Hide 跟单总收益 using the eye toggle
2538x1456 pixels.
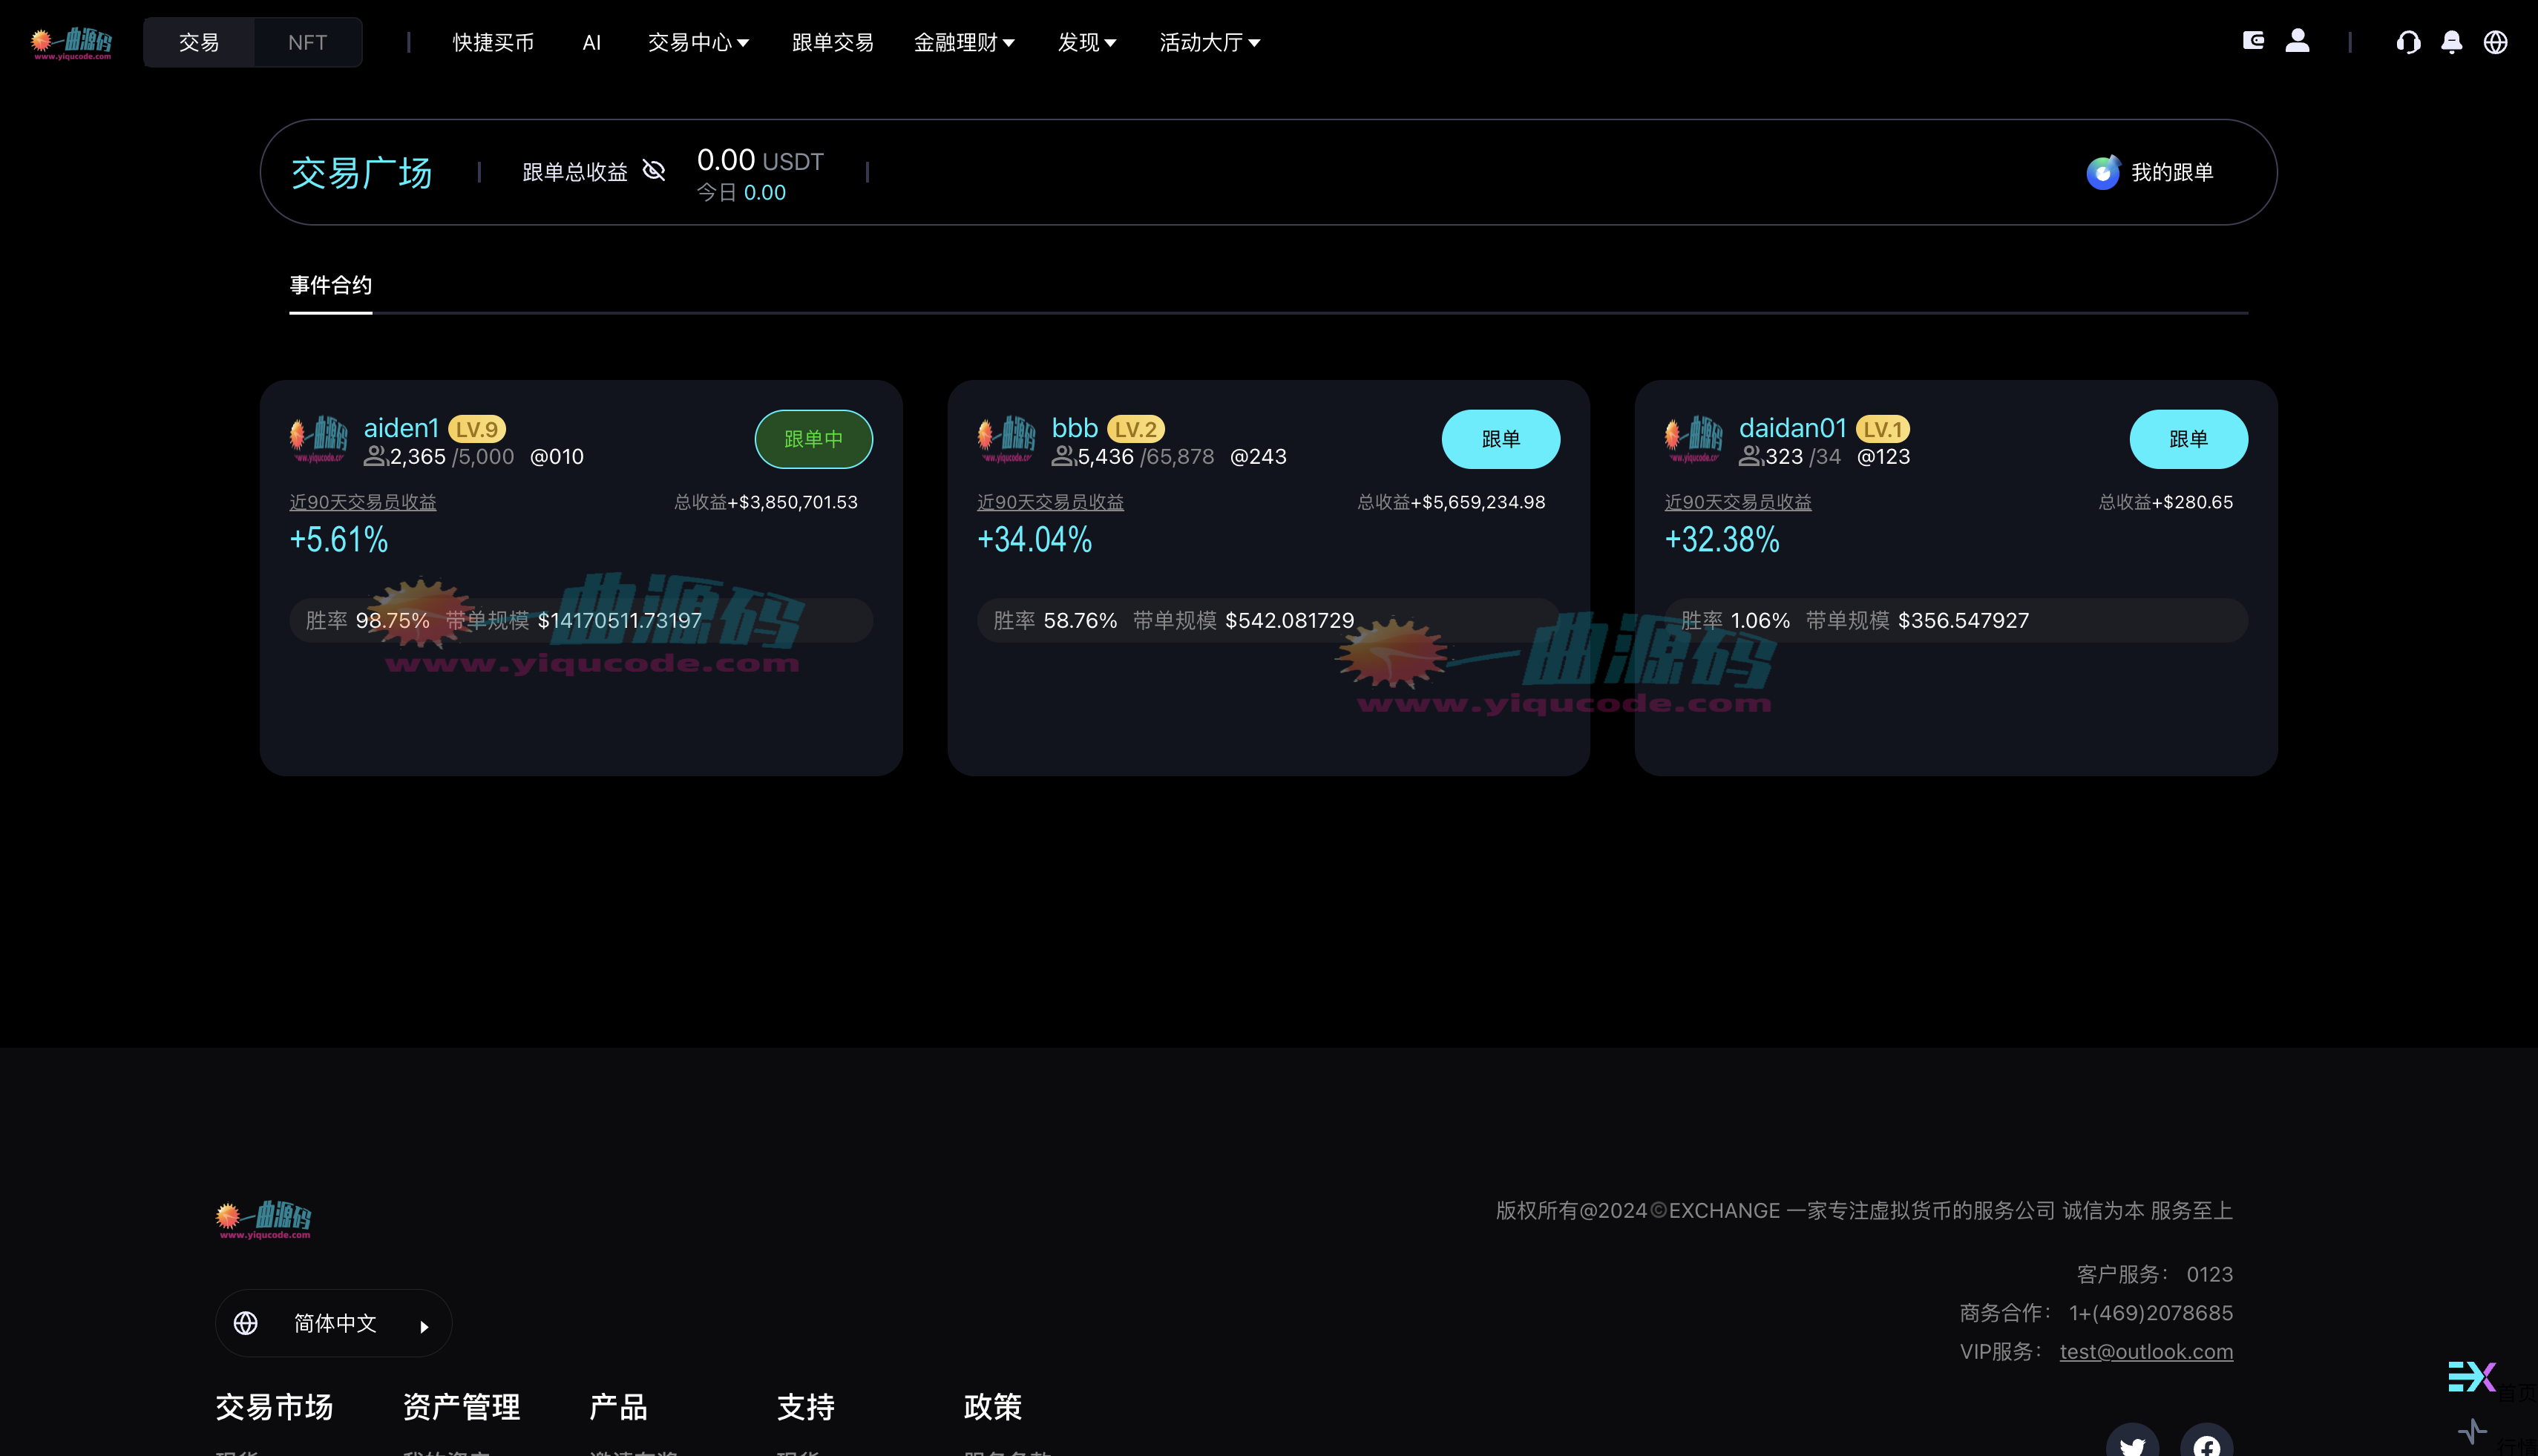pos(654,171)
